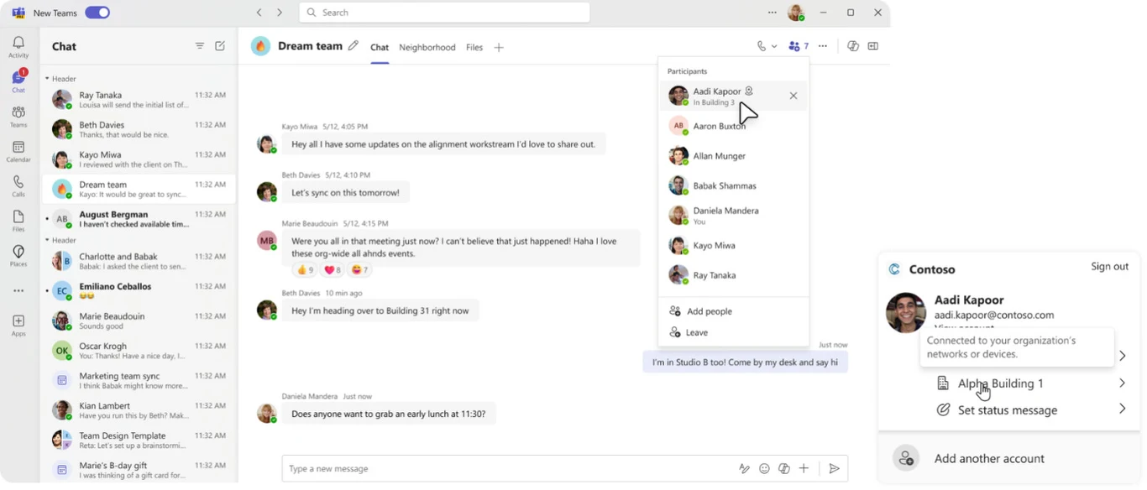Select Babak Shammas in participants list
The height and width of the screenshot is (490, 1147).
coord(733,185)
